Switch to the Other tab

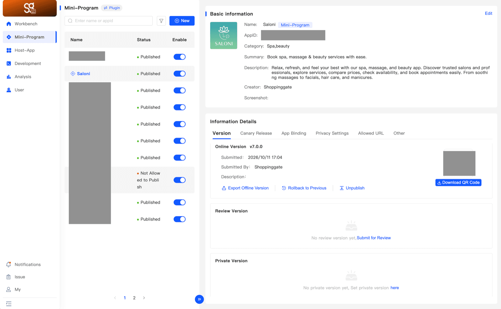[399, 133]
